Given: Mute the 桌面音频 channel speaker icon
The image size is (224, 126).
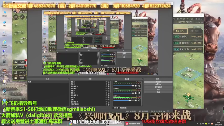Looking at the screenshot, I should point(136,93).
